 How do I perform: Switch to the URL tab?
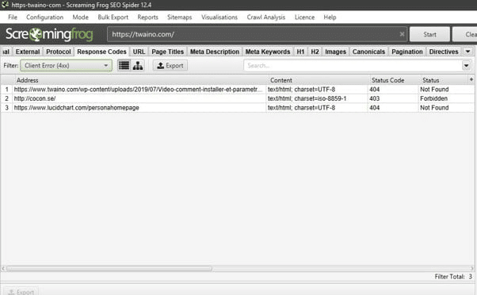(139, 52)
